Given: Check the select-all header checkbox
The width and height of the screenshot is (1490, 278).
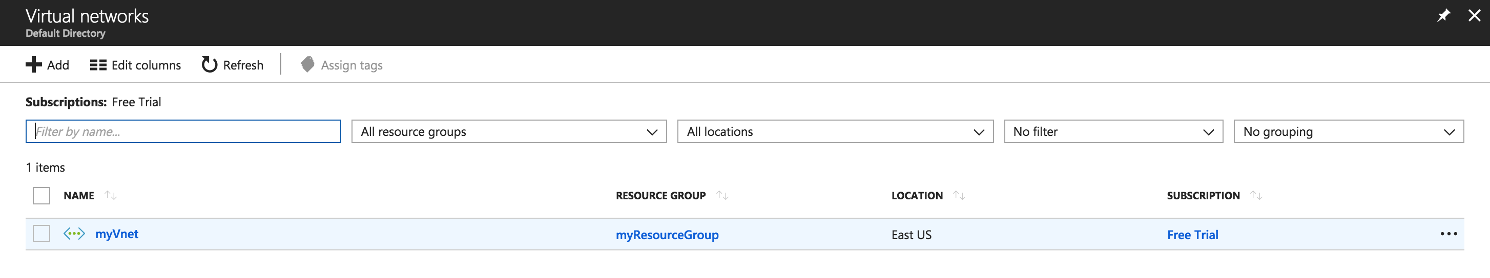Looking at the screenshot, I should (x=42, y=196).
